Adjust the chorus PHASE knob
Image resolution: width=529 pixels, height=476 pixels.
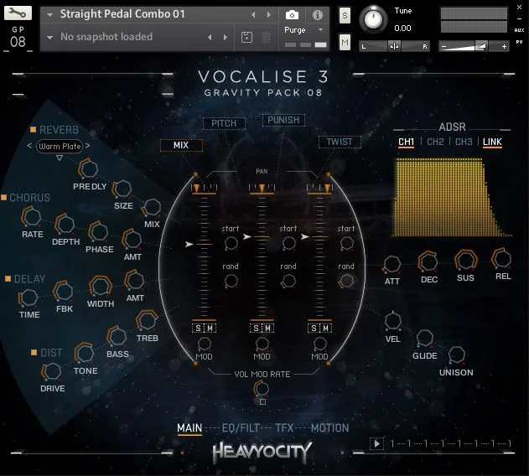click(98, 232)
